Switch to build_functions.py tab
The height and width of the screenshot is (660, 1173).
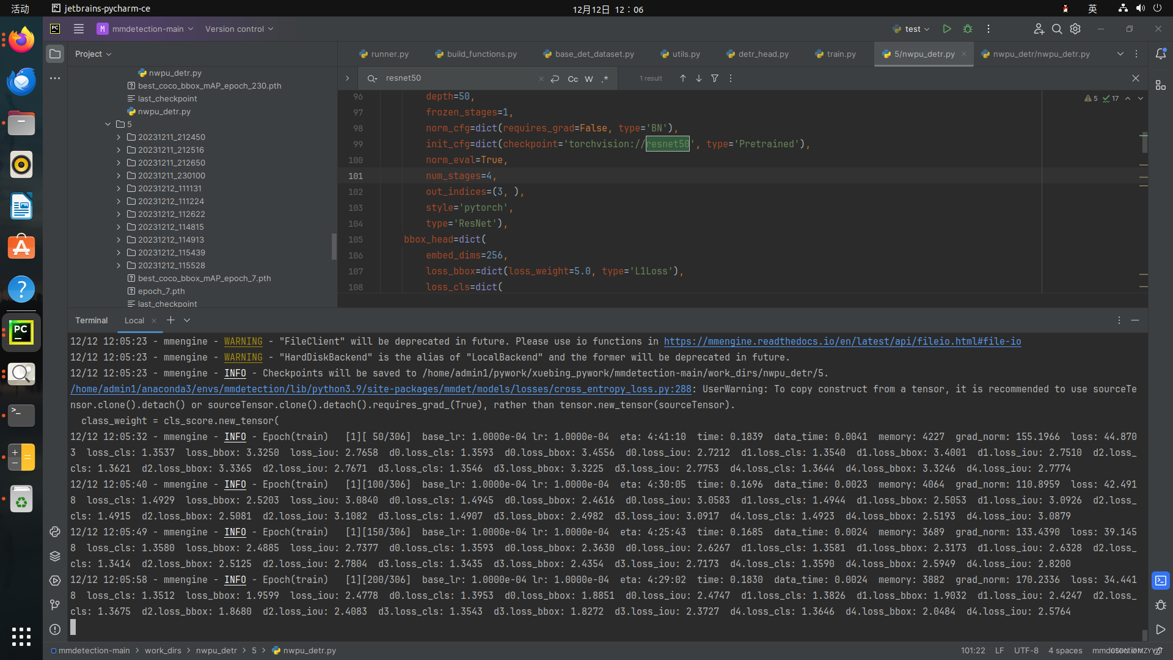476,54
